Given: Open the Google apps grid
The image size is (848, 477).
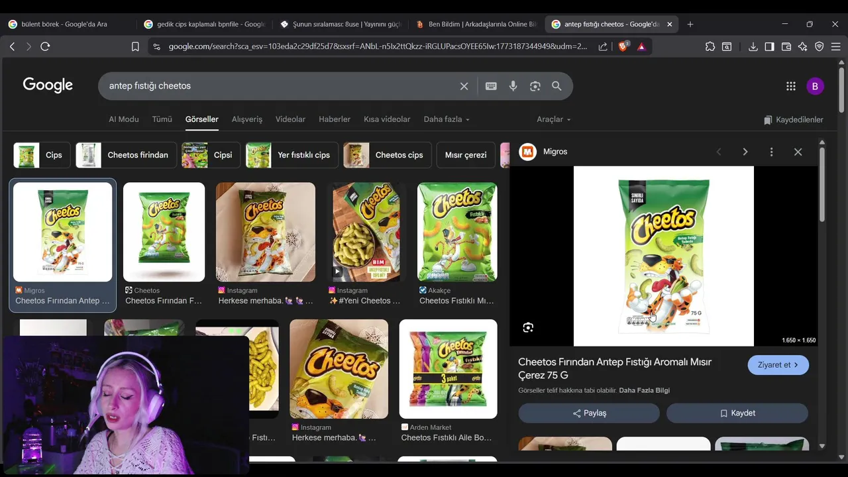Looking at the screenshot, I should tap(790, 86).
